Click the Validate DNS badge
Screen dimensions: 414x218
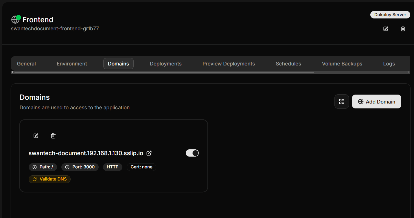coord(49,179)
